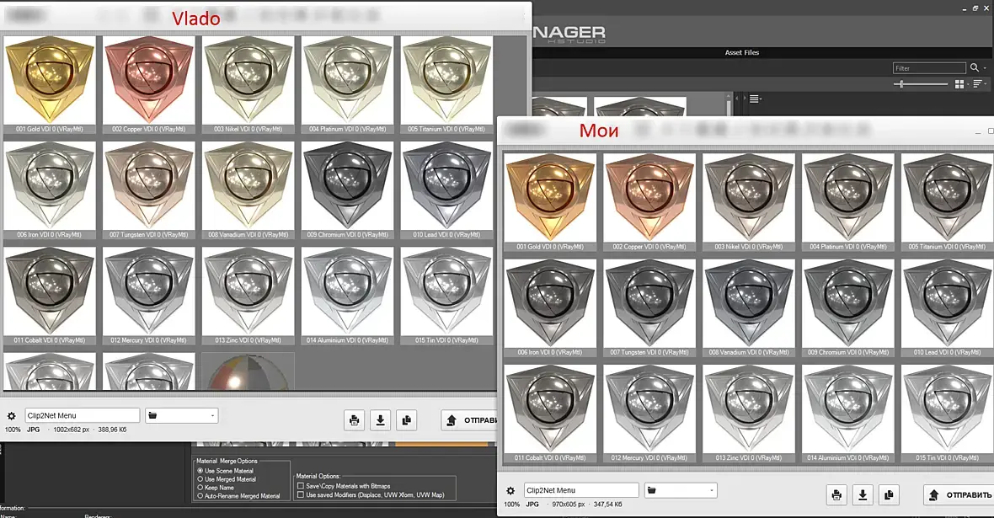The image size is (994, 518).
Task: Open settings gear in Мои window
Action: point(510,491)
